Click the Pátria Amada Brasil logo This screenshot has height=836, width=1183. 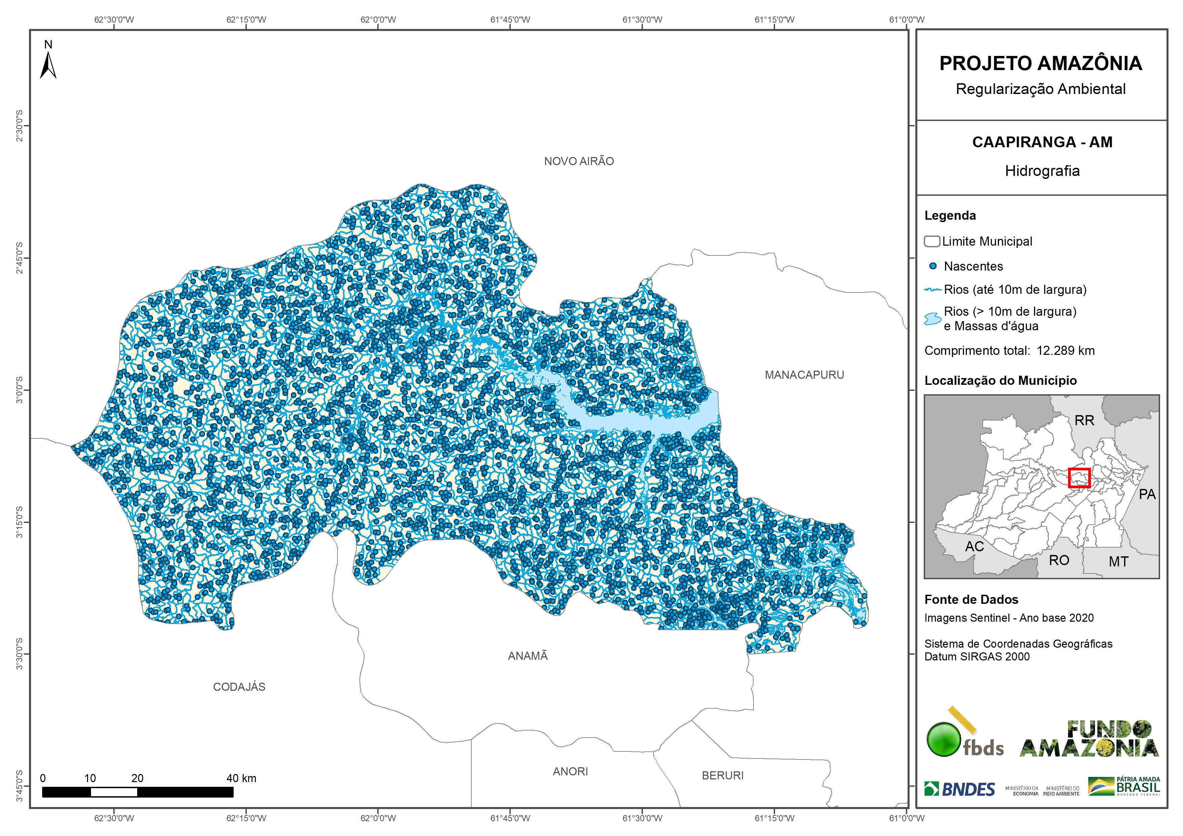click(1124, 786)
